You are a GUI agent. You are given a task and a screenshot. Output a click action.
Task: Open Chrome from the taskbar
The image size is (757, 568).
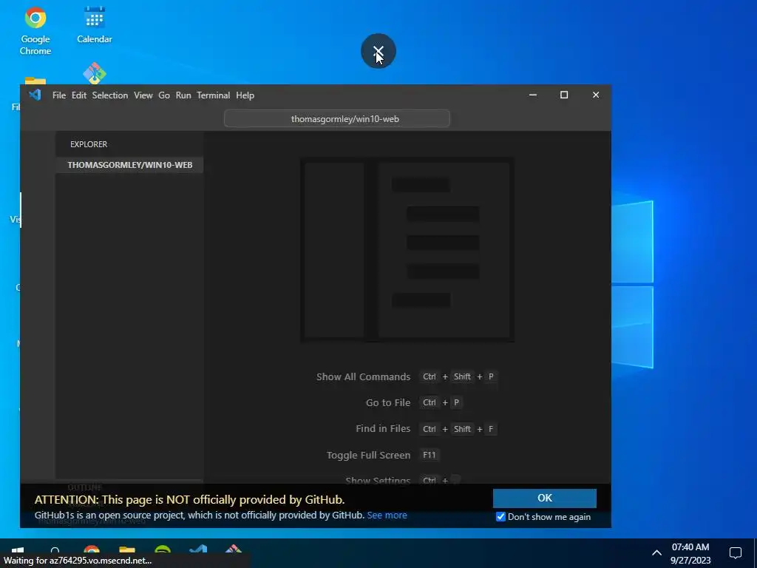[x=91, y=550]
